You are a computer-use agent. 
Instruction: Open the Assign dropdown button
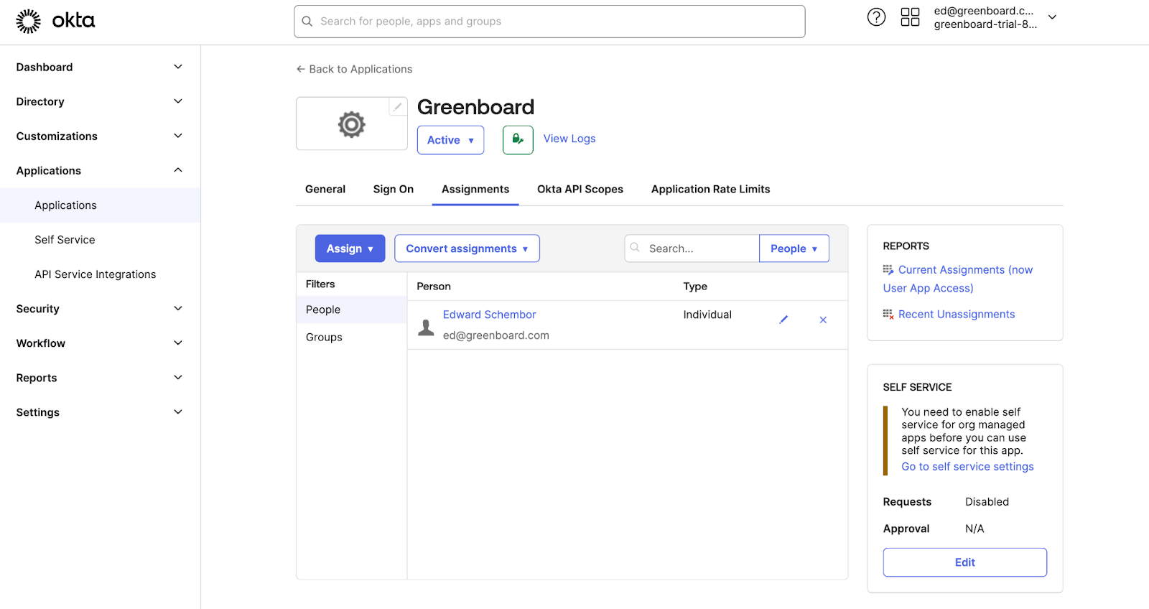(350, 248)
